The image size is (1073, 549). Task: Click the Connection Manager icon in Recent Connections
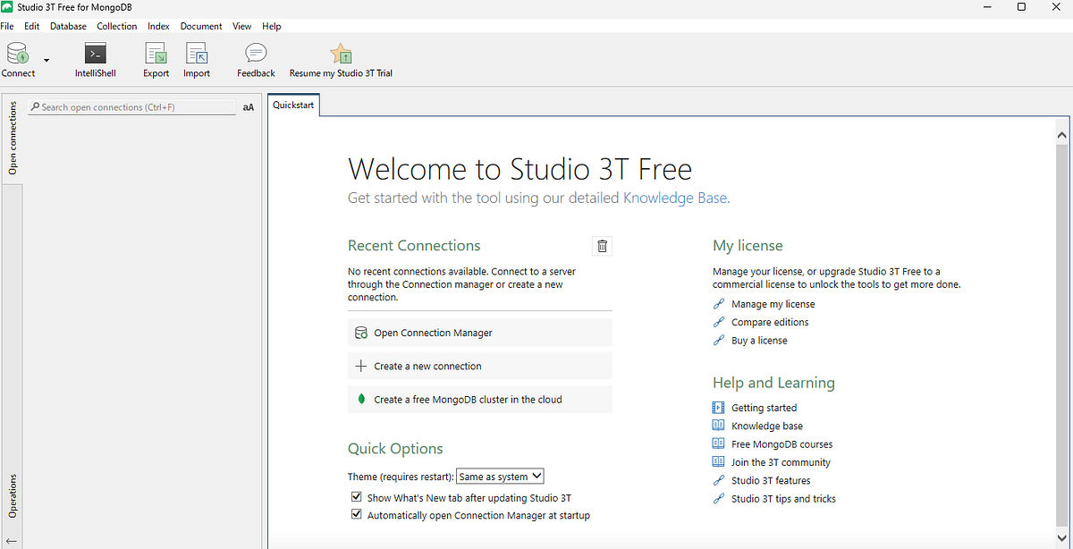click(360, 332)
